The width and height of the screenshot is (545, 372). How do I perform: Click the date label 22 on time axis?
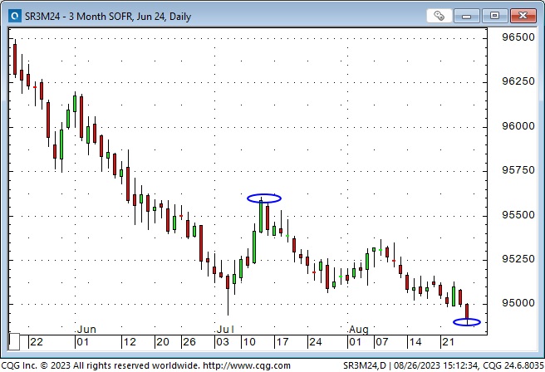point(37,342)
